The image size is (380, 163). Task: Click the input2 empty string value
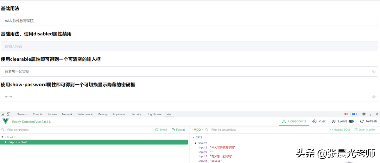click(x=212, y=152)
